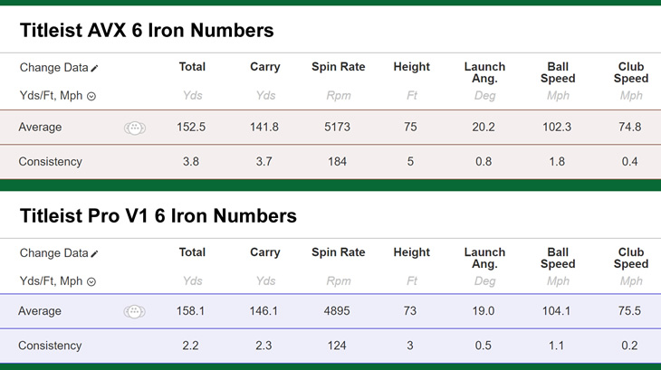The image size is (661, 370).
Task: Click Pro V1 consistency launch angle 0.5
Action: [484, 346]
